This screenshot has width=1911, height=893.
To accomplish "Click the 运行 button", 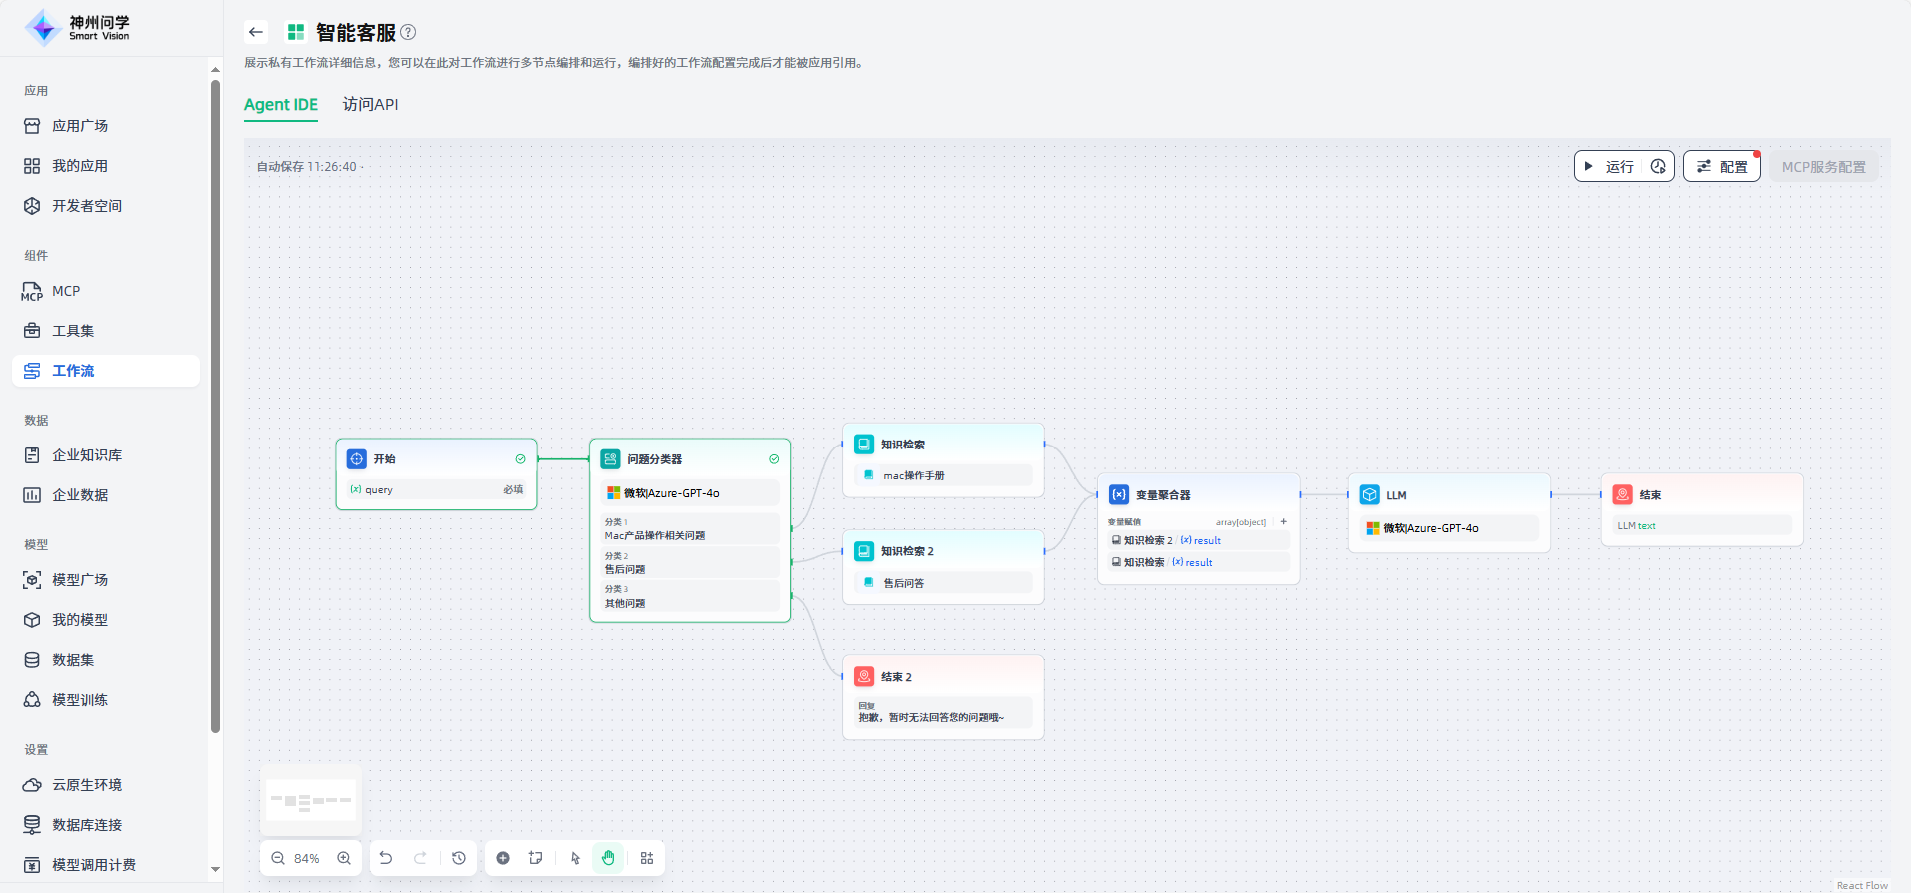I will (x=1610, y=167).
